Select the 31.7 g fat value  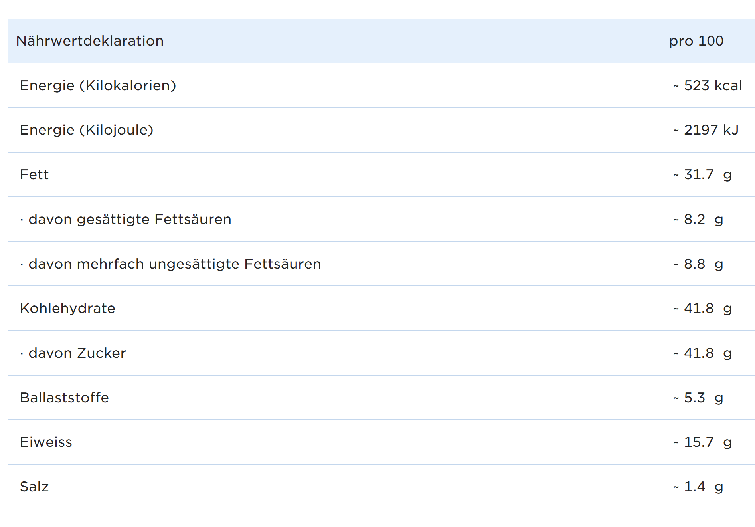[x=703, y=174]
